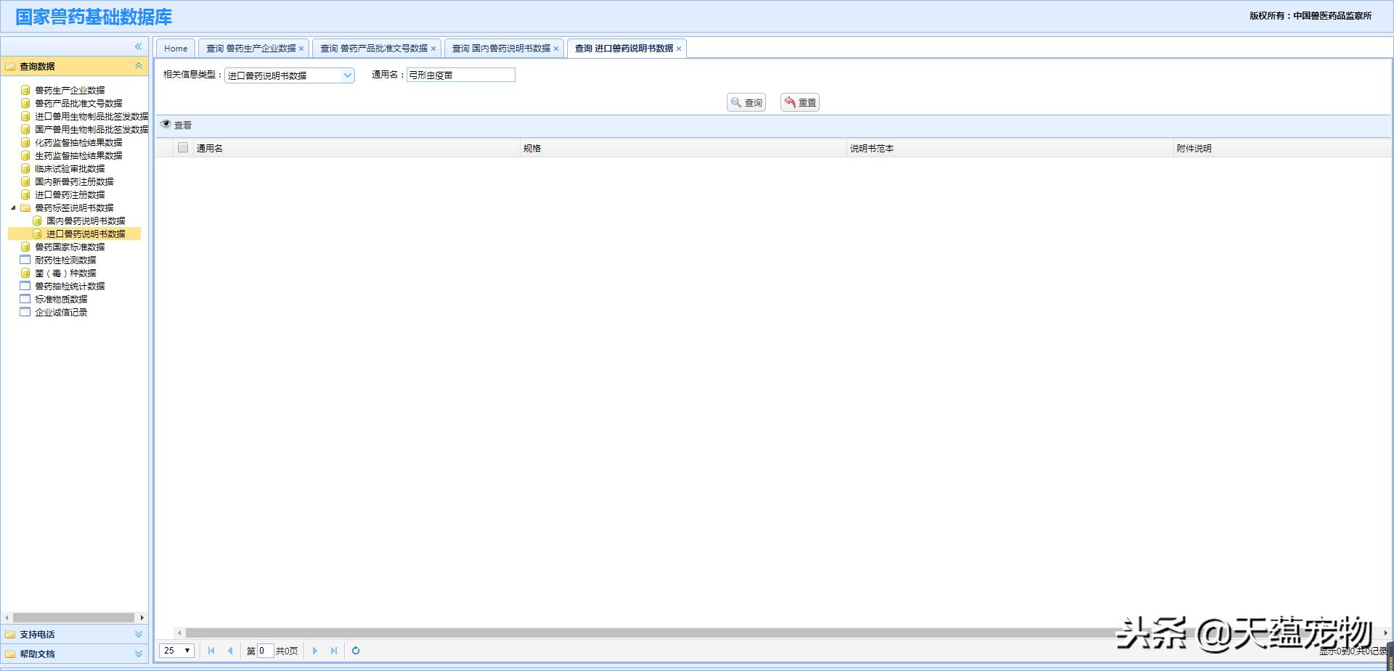
Task: Switch to 查询 兽药产品批准文号数据 tab
Action: [374, 49]
